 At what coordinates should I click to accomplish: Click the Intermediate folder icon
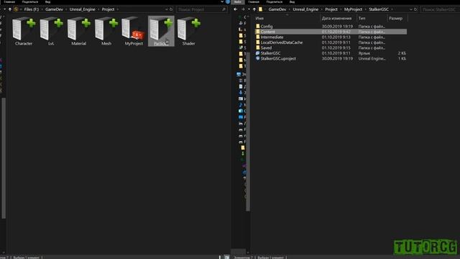(x=258, y=37)
